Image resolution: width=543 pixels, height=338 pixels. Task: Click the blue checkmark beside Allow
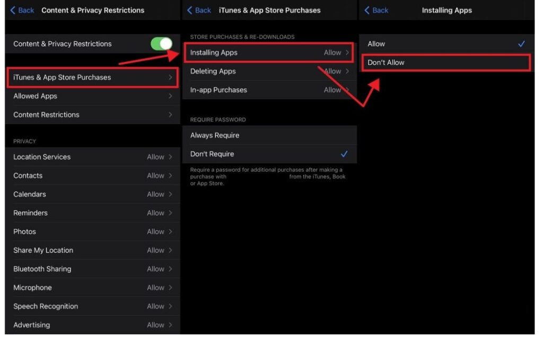521,44
